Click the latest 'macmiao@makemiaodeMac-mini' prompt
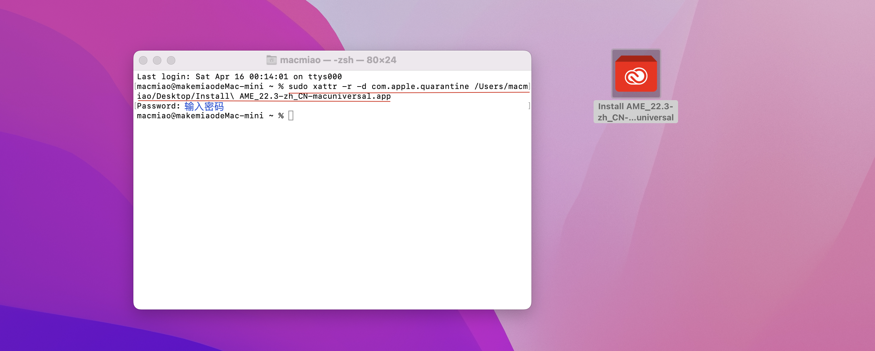 click(x=200, y=116)
